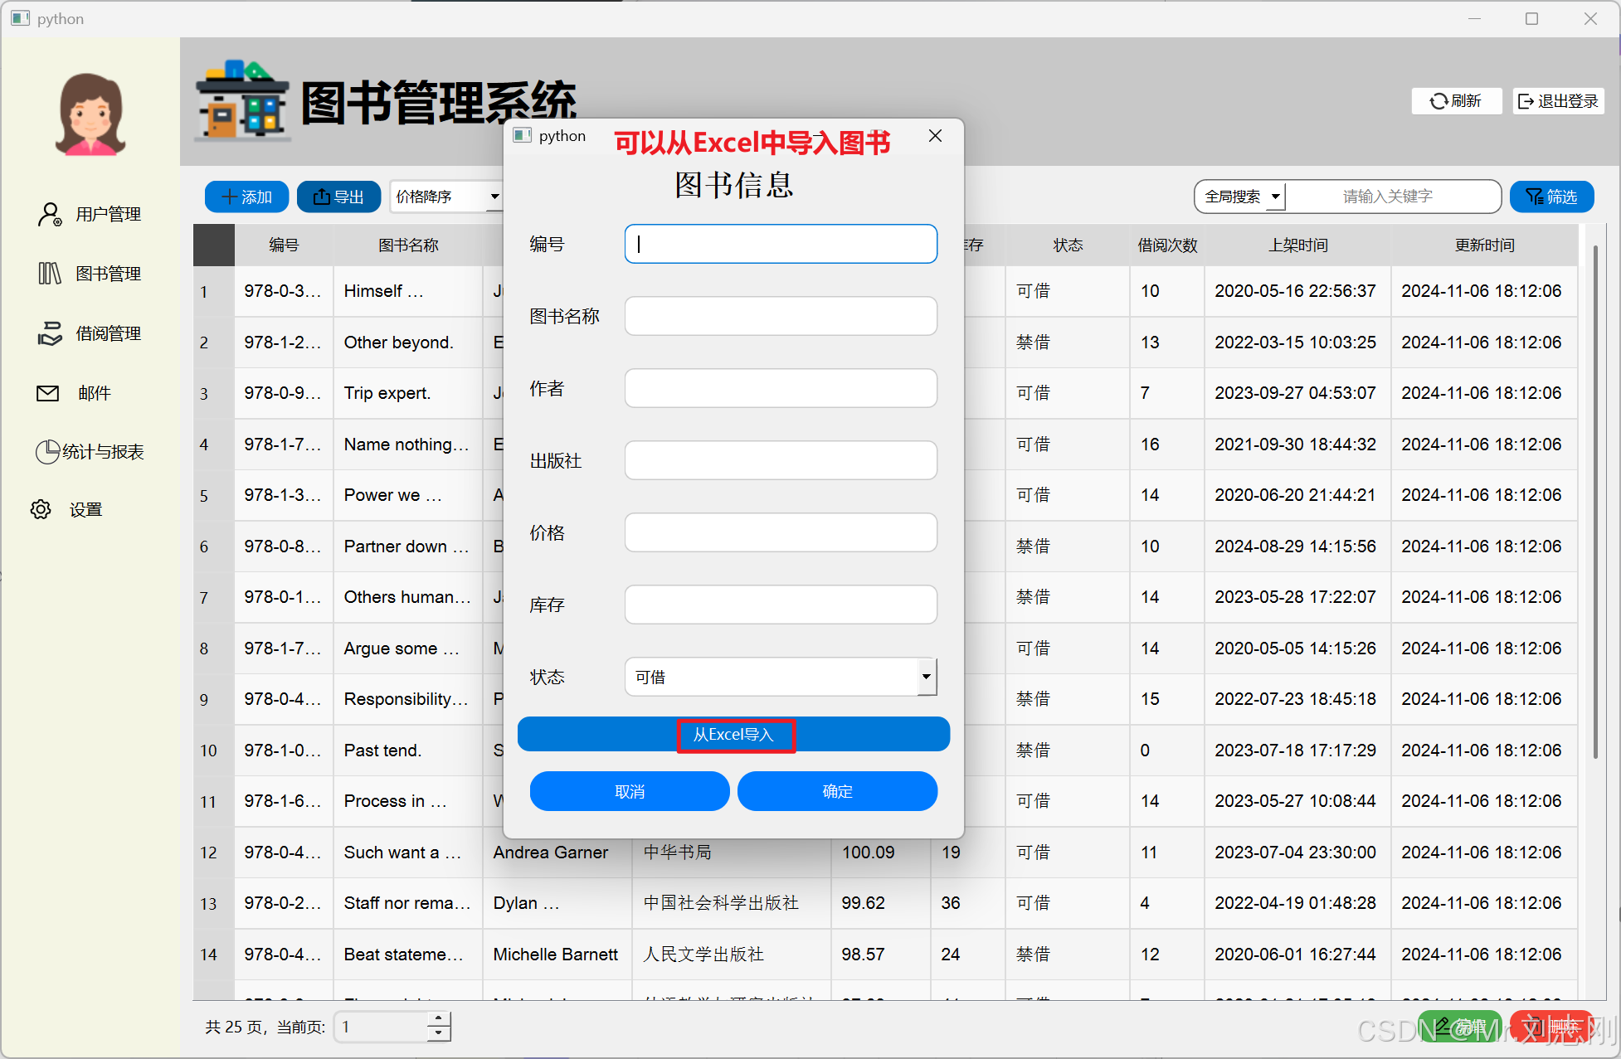Click the 退出登录 logout button
1621x1059 pixels.
click(x=1557, y=101)
